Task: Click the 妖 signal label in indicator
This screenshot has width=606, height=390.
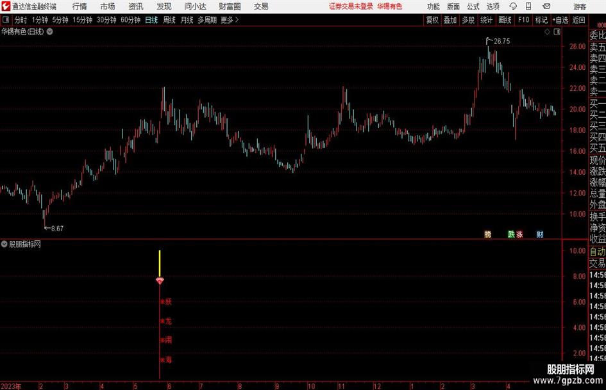Action: click(x=168, y=302)
